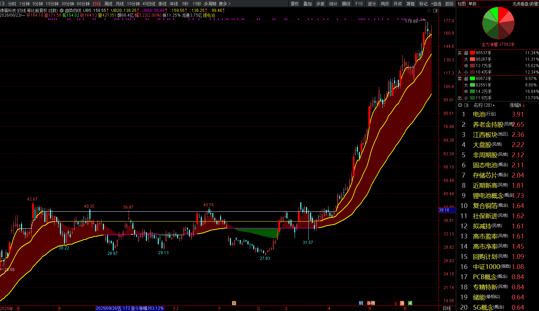Select the 5秒 period
539x311 pixels.
(185, 4)
